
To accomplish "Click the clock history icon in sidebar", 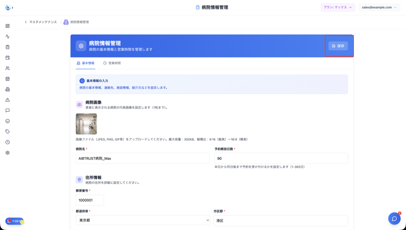I will tap(7, 142).
